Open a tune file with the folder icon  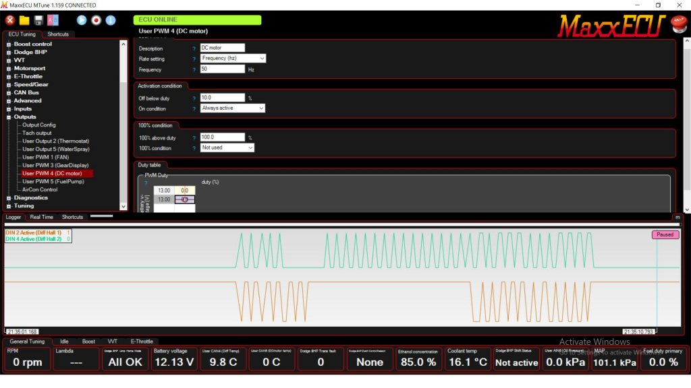point(24,20)
